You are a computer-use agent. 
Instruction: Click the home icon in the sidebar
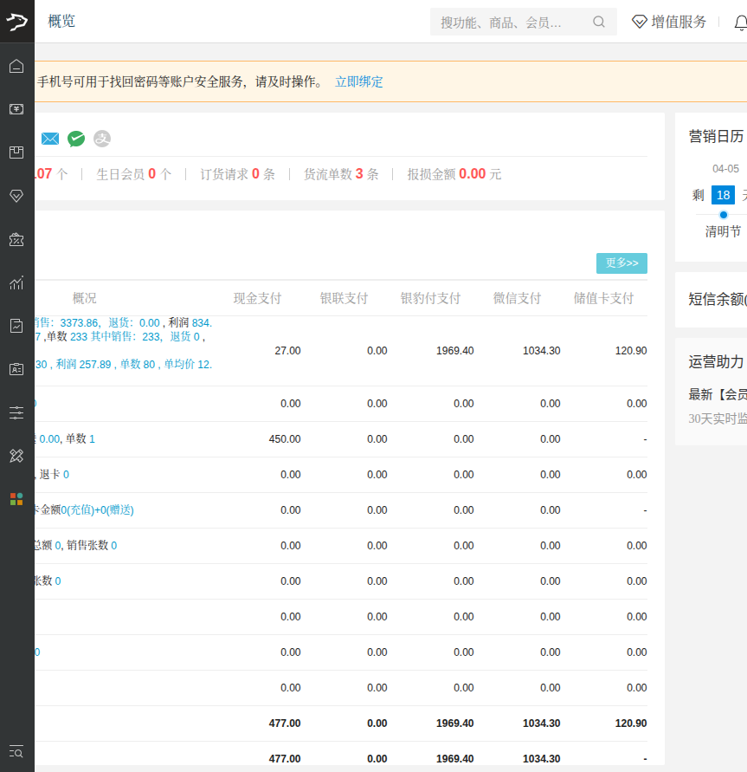coord(16,66)
